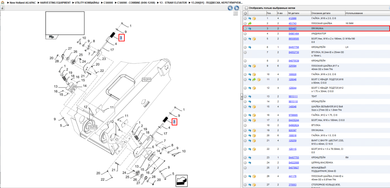The image size is (390, 188).
Task: Click the box icon for part 120046
Action: coord(259,79)
